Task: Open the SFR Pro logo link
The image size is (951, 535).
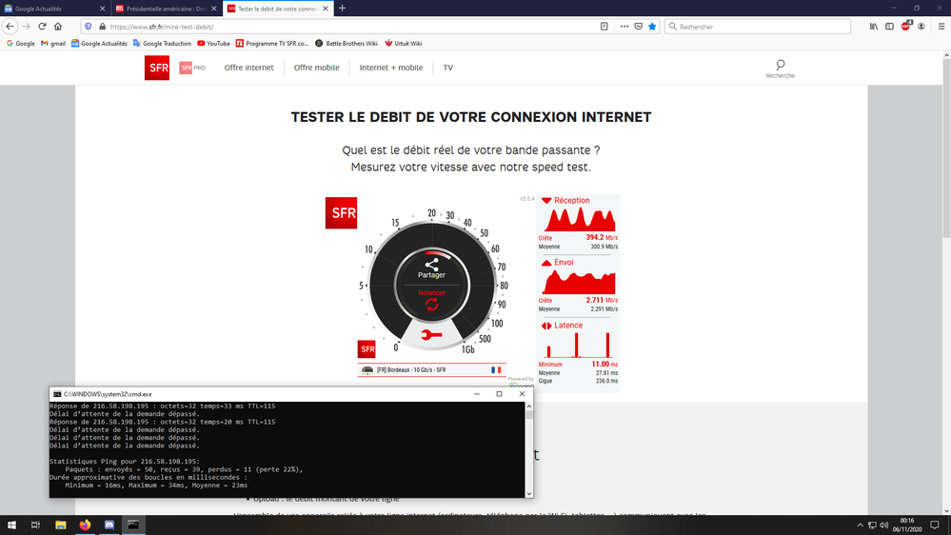Action: (192, 68)
